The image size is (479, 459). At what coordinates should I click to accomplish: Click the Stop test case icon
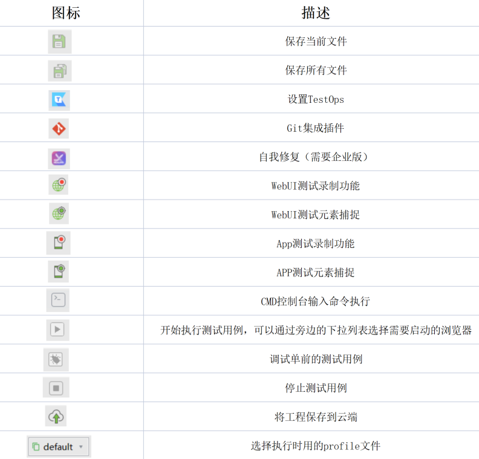tap(56, 388)
